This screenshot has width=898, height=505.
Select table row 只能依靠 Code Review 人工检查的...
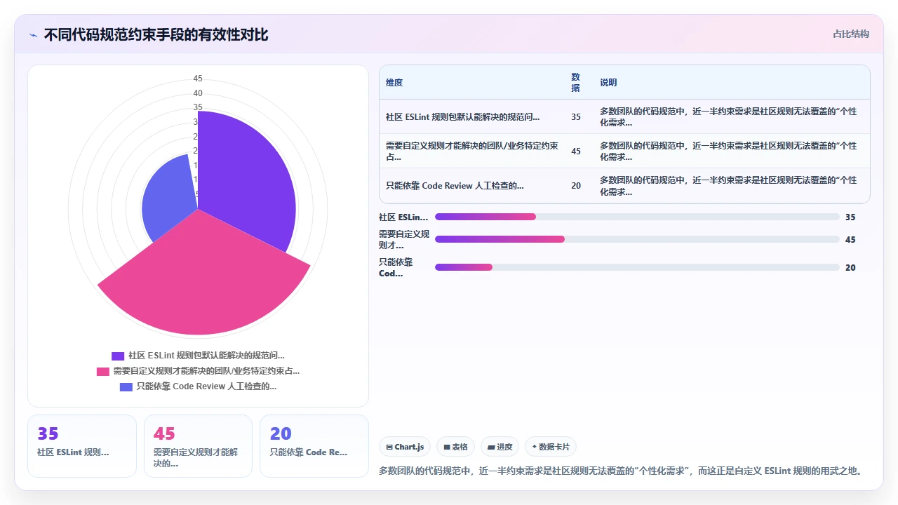624,186
